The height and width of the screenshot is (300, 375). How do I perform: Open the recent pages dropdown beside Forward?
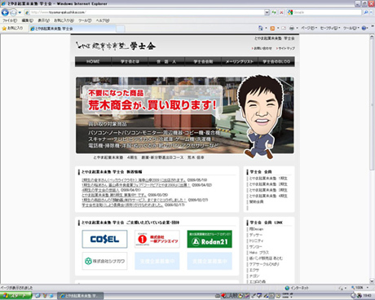20,12
